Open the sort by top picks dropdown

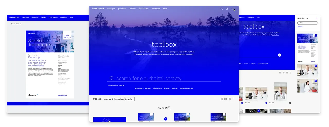129,99
